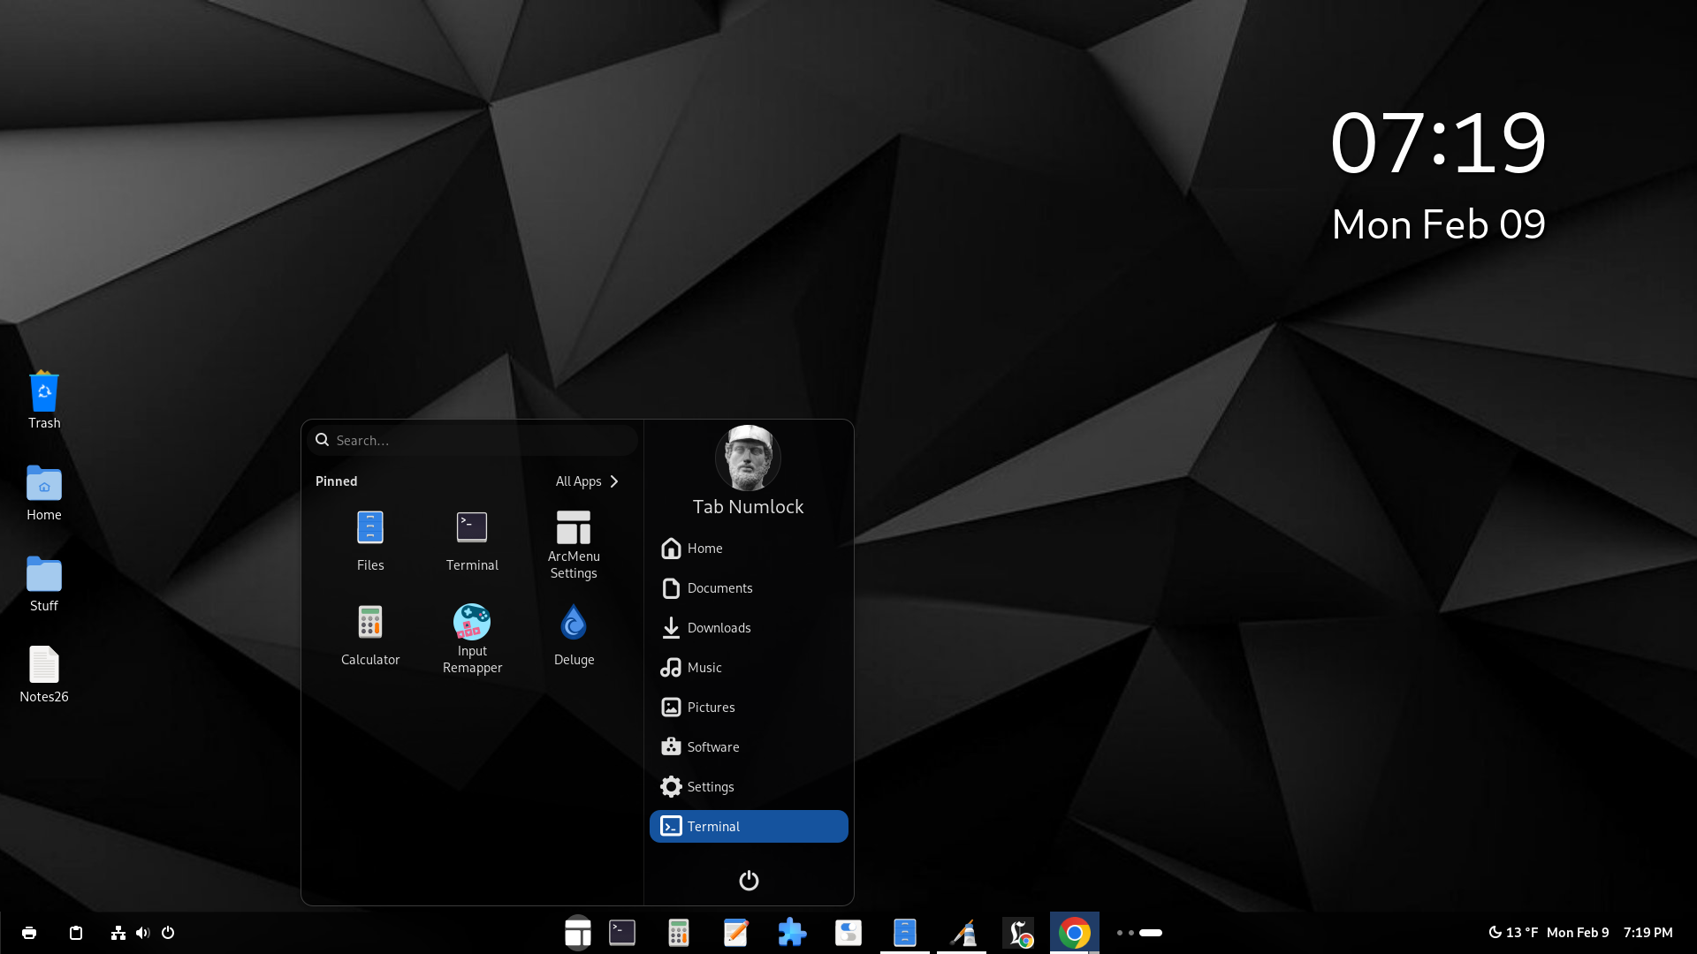1697x954 pixels.
Task: Launch the Deluge pinned app
Action: 574,635
